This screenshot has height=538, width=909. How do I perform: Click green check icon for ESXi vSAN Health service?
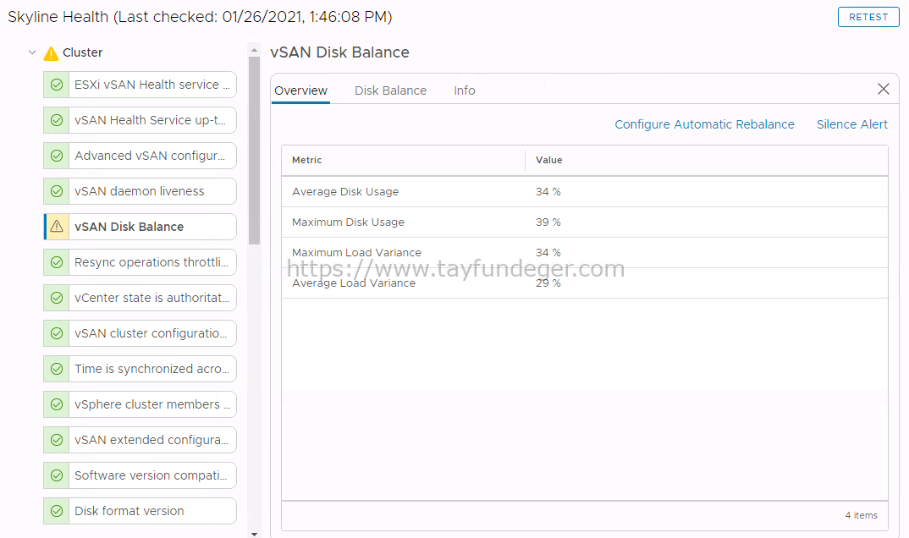tap(57, 85)
